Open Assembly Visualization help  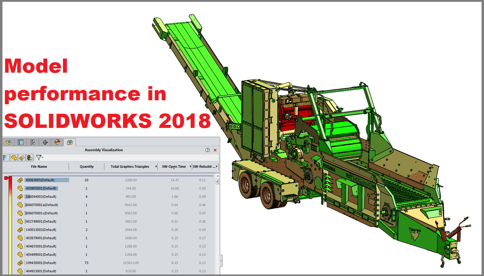[x=208, y=150]
